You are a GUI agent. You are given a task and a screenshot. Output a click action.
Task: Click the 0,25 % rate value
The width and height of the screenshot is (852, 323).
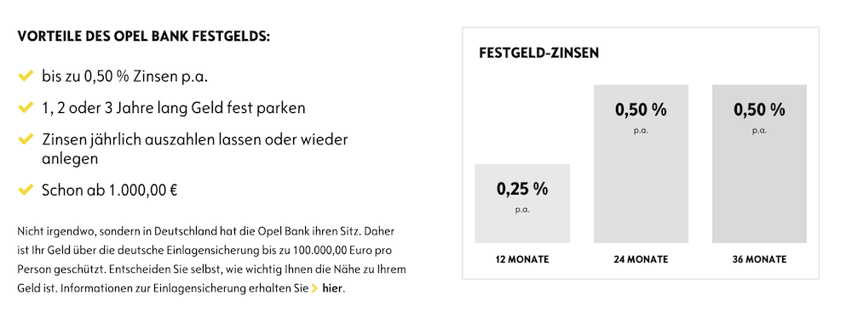522,190
